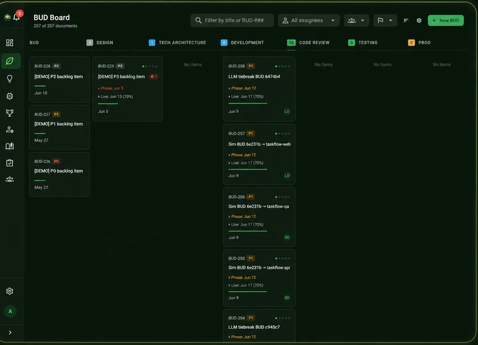This screenshot has width=478, height=345.
Task: Expand Phase: Jun 12 on BUD-256
Action: click(242, 216)
